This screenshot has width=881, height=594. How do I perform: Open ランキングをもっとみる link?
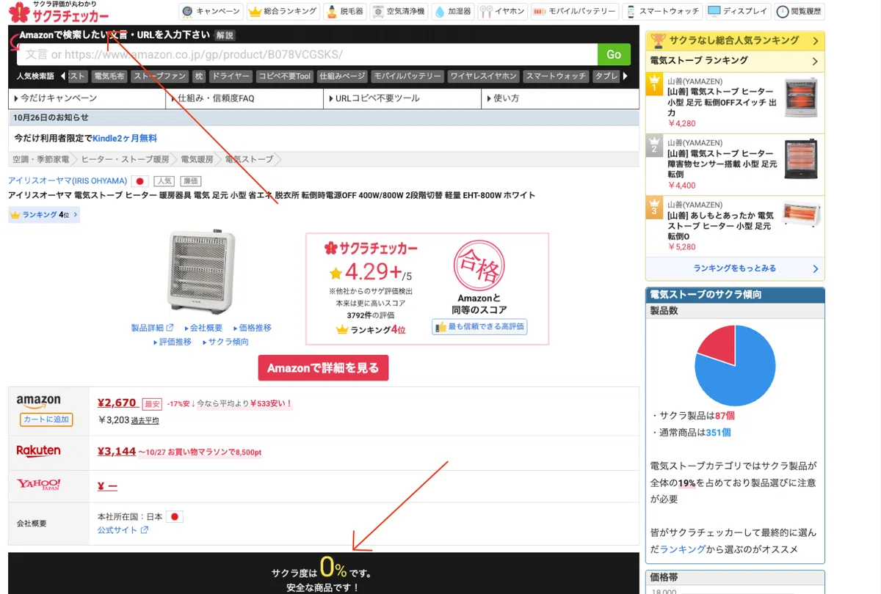click(x=735, y=268)
